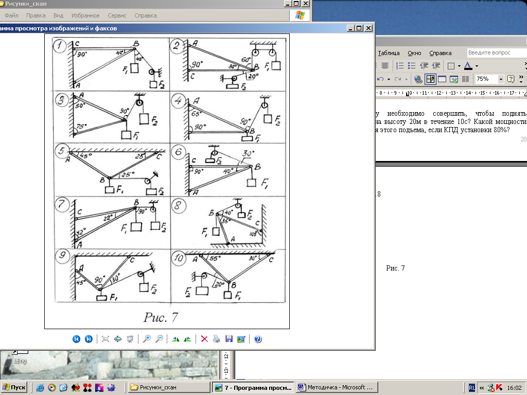The height and width of the screenshot is (395, 527).
Task: Click Word bulleted list icon
Action: tap(412, 66)
